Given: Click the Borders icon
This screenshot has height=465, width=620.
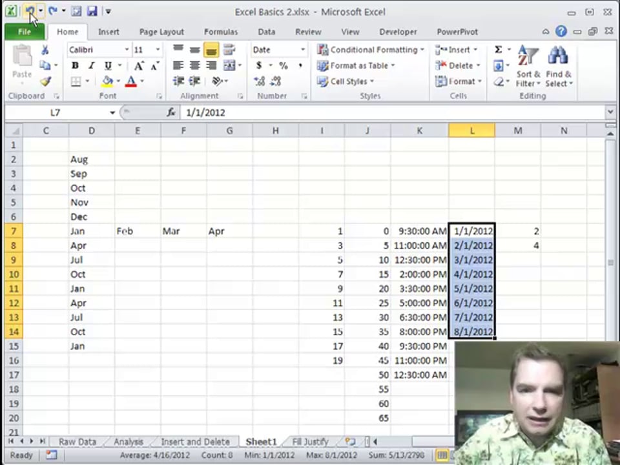Looking at the screenshot, I should pyautogui.click(x=76, y=81).
